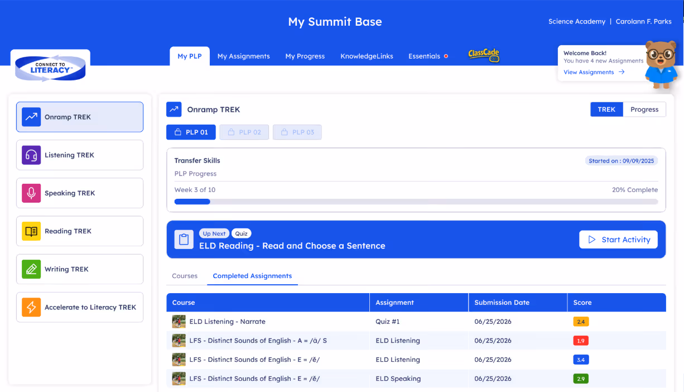Image resolution: width=684 pixels, height=392 pixels.
Task: Open Listening TREK in the sidebar
Action: coord(80,155)
